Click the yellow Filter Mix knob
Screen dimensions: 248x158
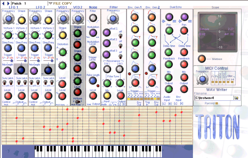pyautogui.click(x=106, y=95)
